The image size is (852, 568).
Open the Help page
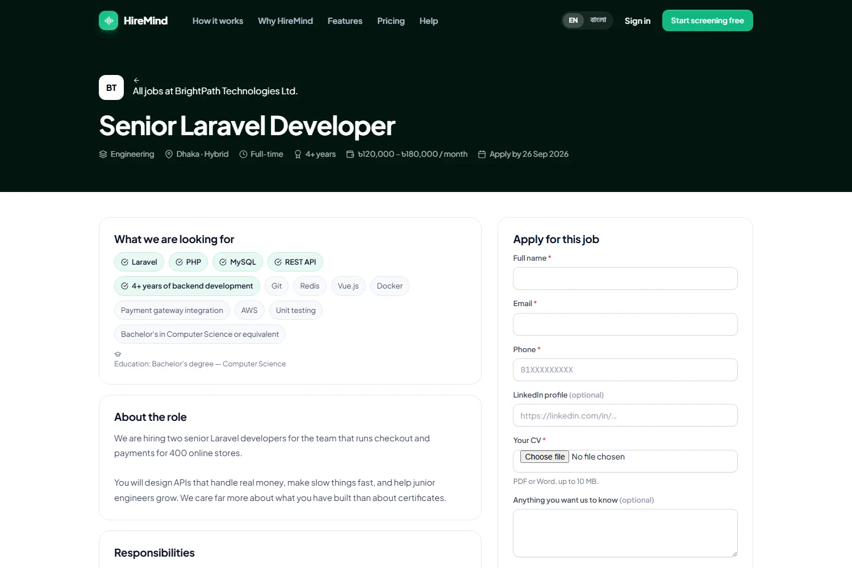[429, 21]
